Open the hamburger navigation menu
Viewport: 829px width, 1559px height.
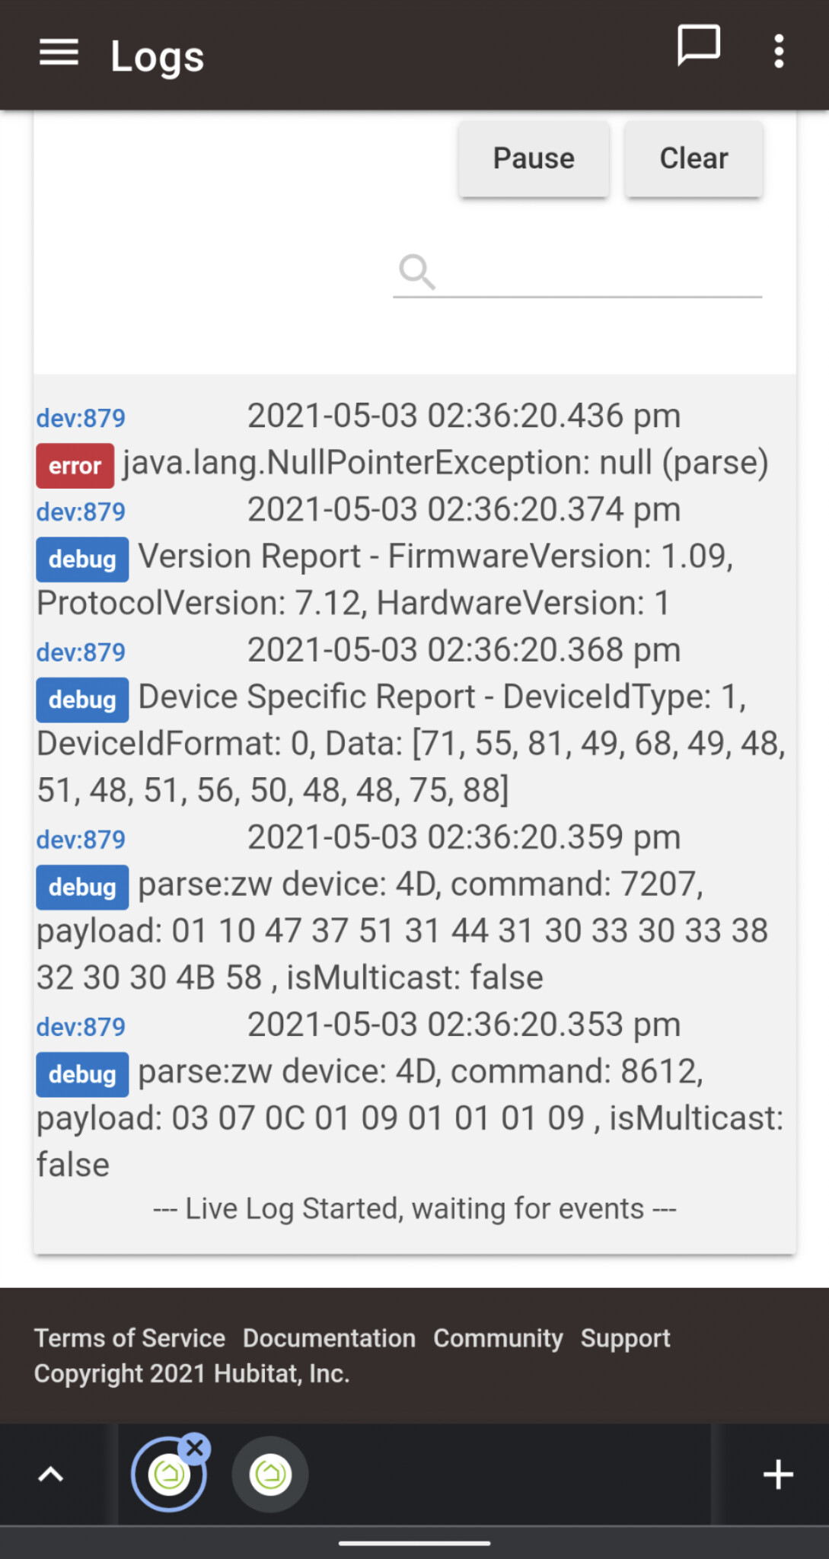[x=59, y=53]
